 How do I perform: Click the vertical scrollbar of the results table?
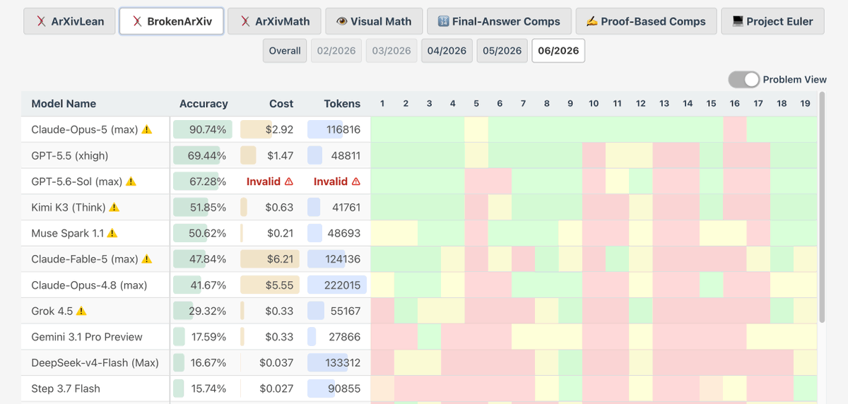[822, 207]
